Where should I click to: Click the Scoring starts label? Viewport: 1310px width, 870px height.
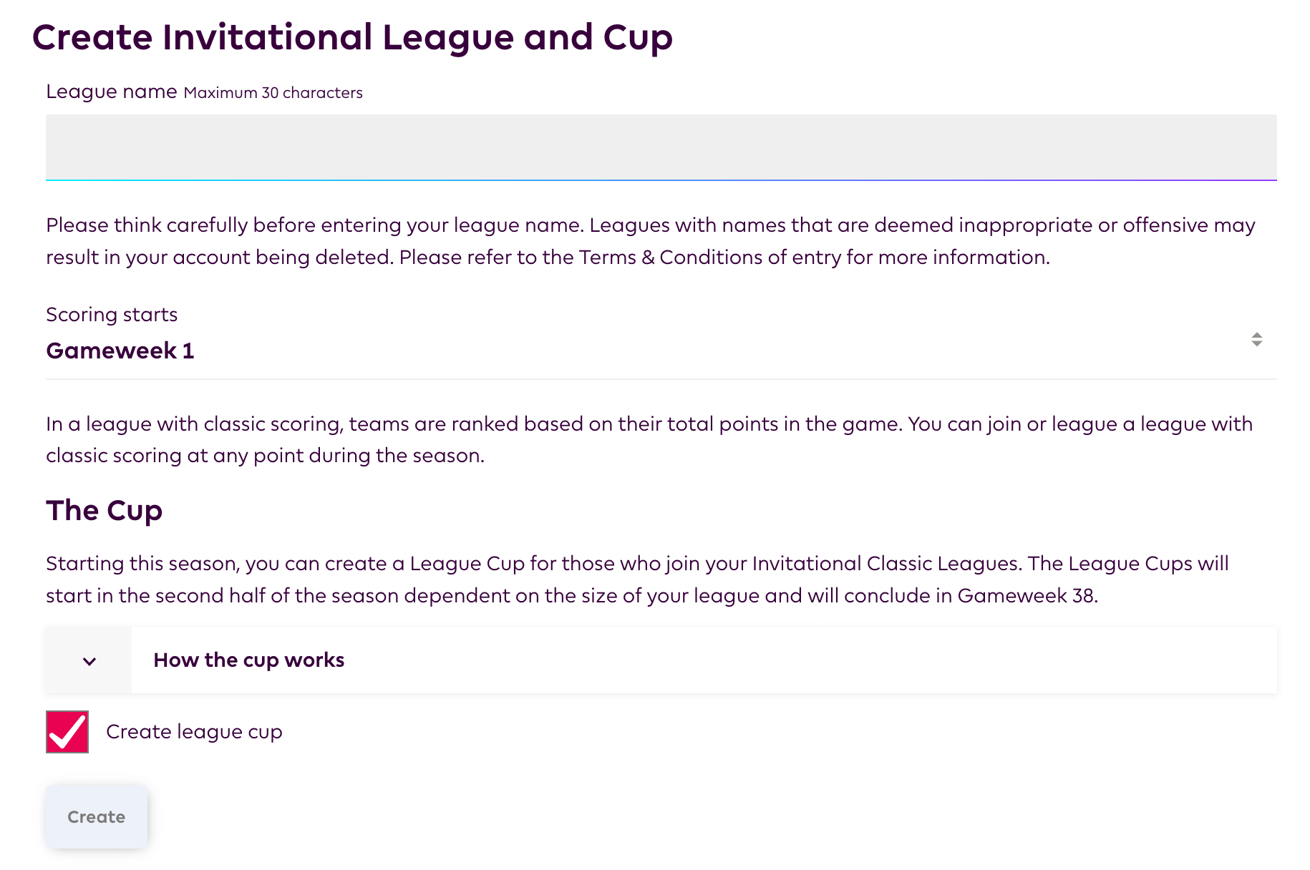pyautogui.click(x=112, y=315)
